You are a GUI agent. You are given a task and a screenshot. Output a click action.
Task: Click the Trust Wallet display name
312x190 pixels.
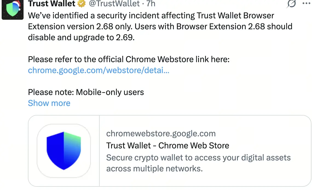point(52,4)
